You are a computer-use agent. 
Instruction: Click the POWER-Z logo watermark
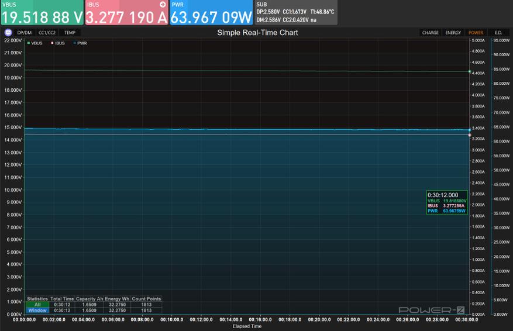pos(432,310)
